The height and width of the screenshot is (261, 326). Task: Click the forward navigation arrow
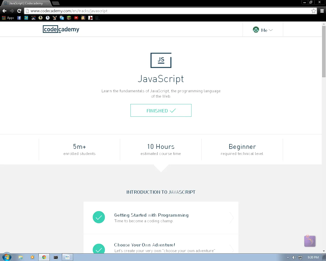point(12,11)
